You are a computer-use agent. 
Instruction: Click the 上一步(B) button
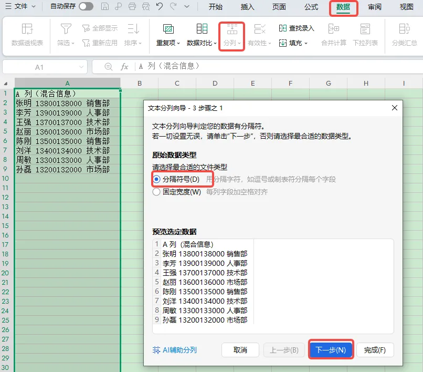(x=284, y=350)
